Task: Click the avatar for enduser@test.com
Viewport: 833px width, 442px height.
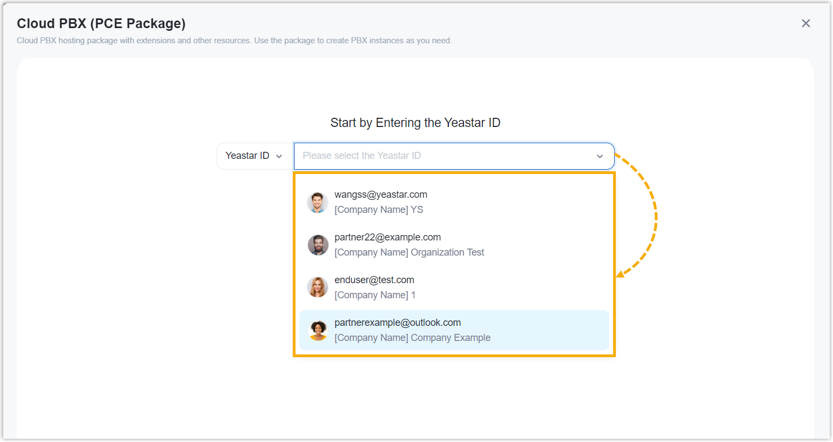Action: coord(318,287)
